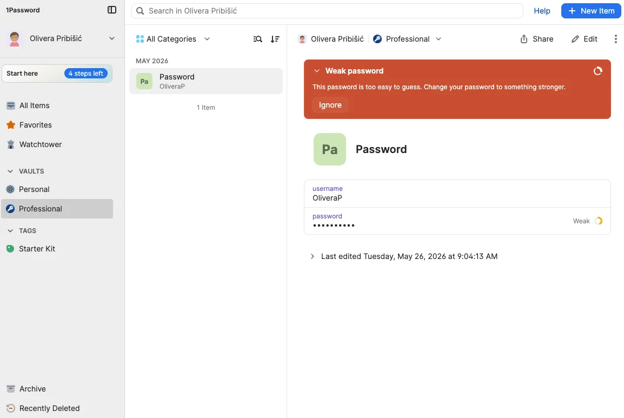624x418 pixels.
Task: Click the 'Last edited Tuesday, May 26, 2026' text
Action: [x=409, y=256]
